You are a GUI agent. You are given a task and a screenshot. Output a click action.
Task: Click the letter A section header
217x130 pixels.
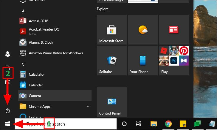(23, 11)
